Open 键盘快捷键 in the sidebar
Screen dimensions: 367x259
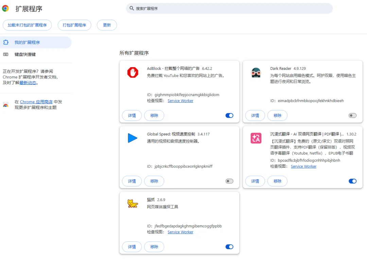point(36,55)
